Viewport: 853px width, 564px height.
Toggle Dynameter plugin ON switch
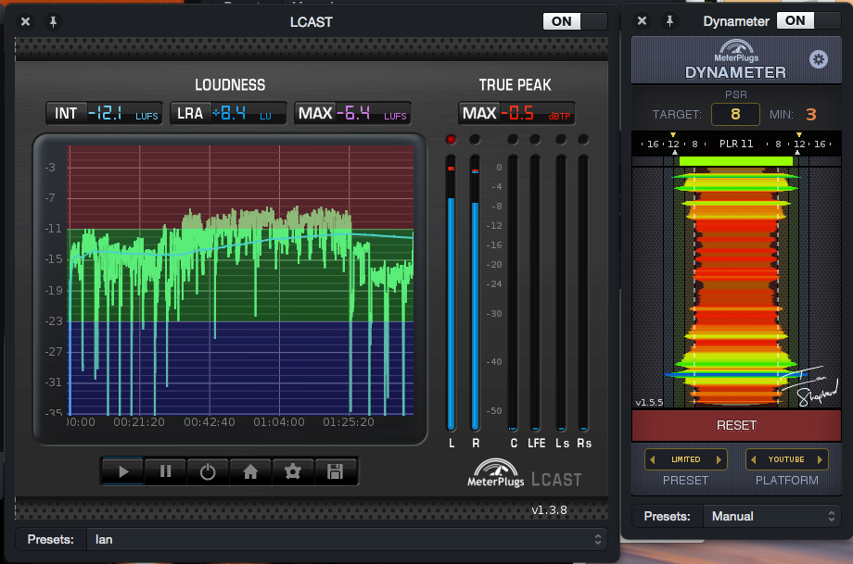(x=808, y=20)
